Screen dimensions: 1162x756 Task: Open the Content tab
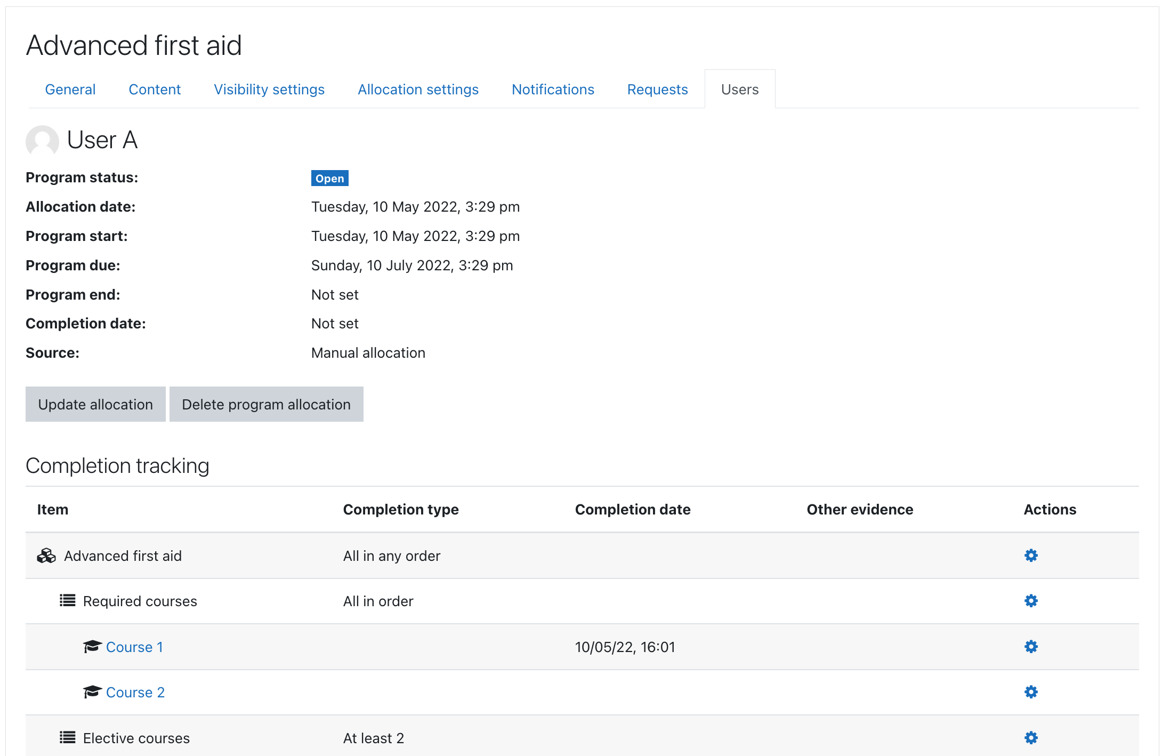(155, 90)
